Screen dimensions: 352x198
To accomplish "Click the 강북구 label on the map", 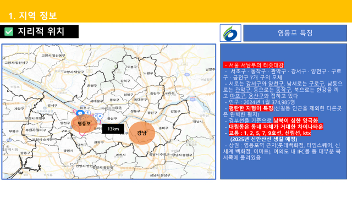I will 125,81.
